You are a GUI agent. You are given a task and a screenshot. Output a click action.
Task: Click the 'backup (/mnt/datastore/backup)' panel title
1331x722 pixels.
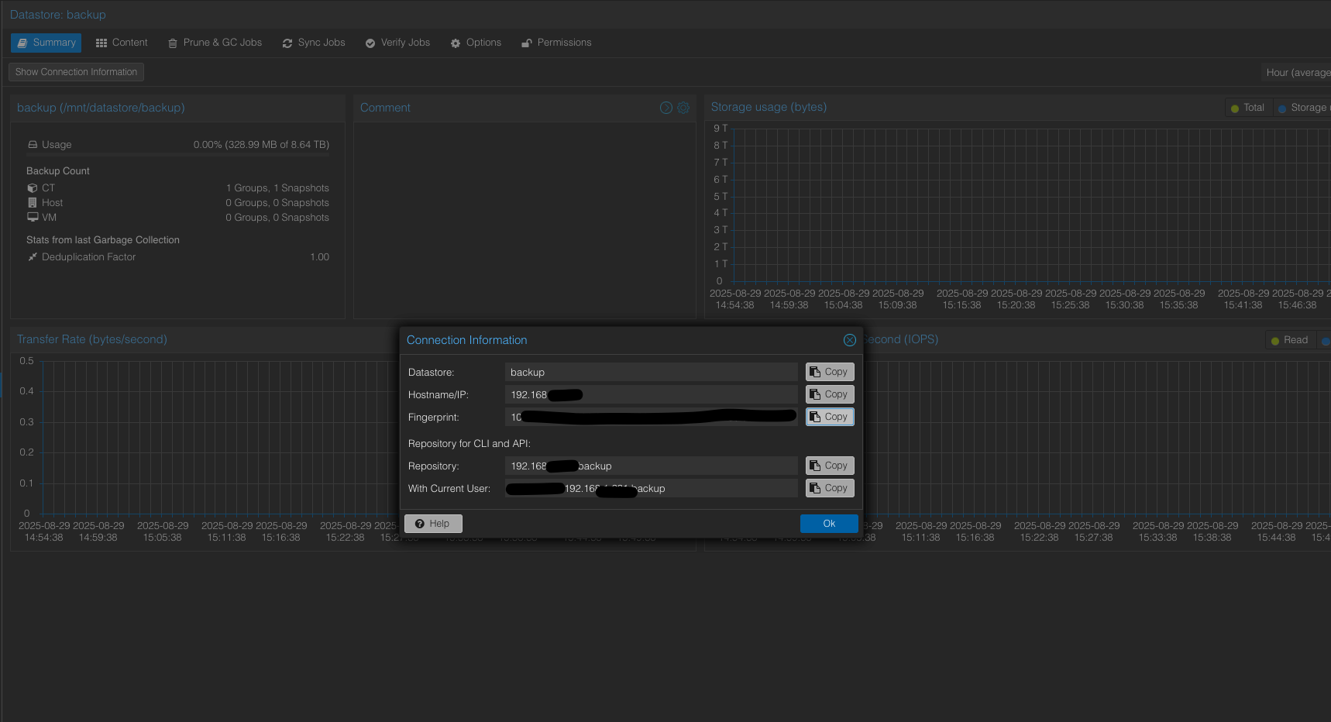[x=101, y=108]
